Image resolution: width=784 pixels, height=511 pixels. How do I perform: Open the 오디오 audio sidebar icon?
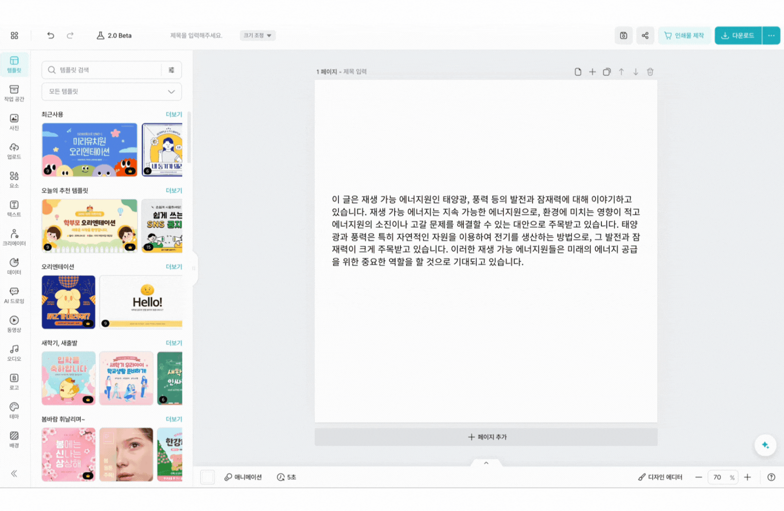14,353
